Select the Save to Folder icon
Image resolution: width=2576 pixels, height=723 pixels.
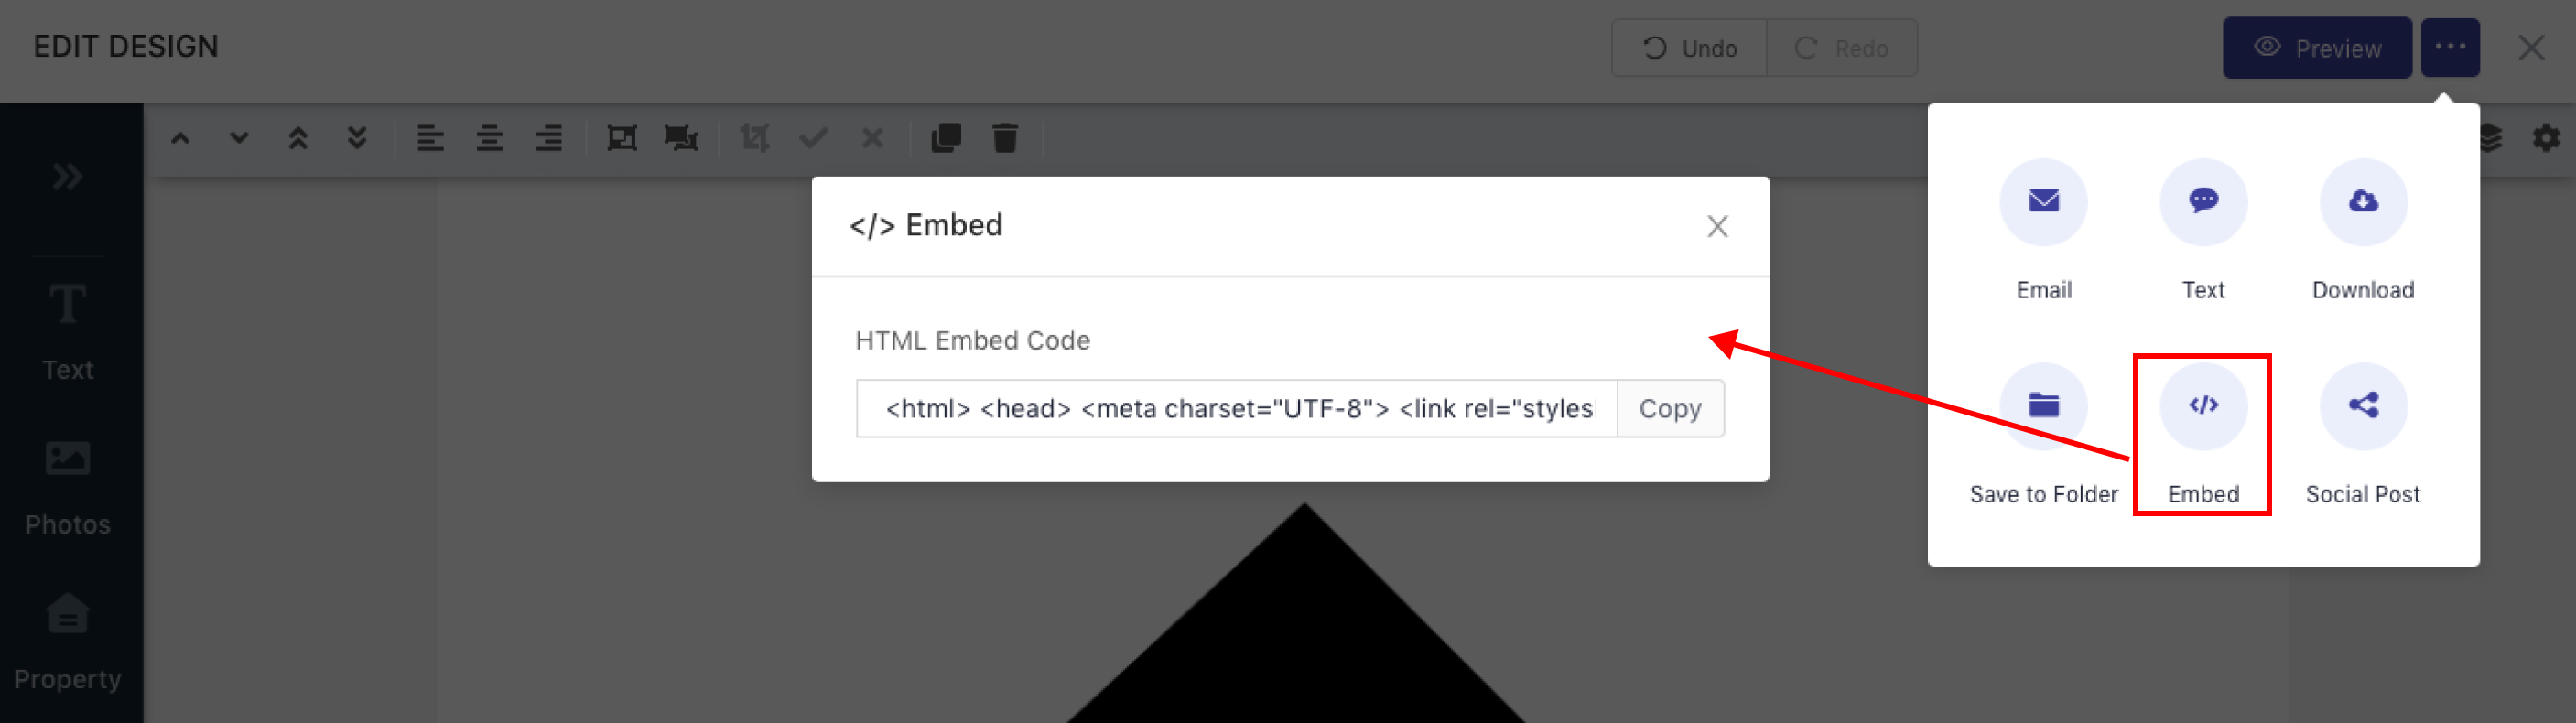pos(2043,406)
